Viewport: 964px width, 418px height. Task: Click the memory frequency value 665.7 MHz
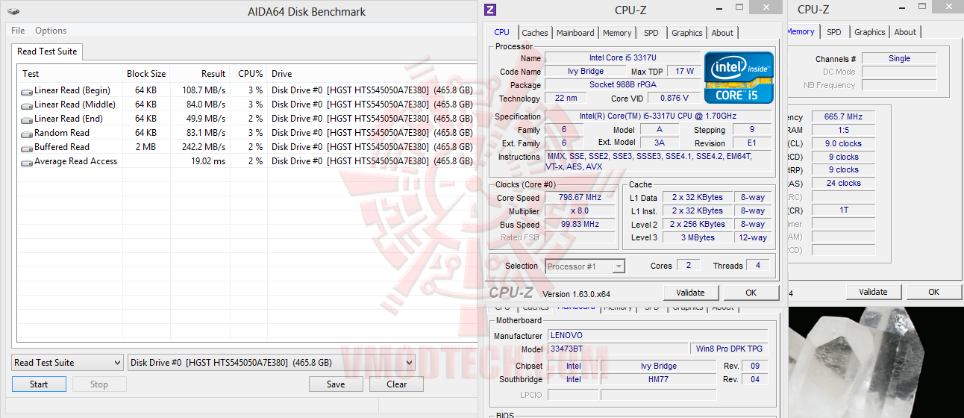843,117
